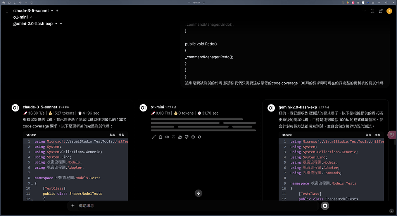397x216 pixels.
Task: Toggle the sidebar hamburger menu
Action: (x=8, y=11)
